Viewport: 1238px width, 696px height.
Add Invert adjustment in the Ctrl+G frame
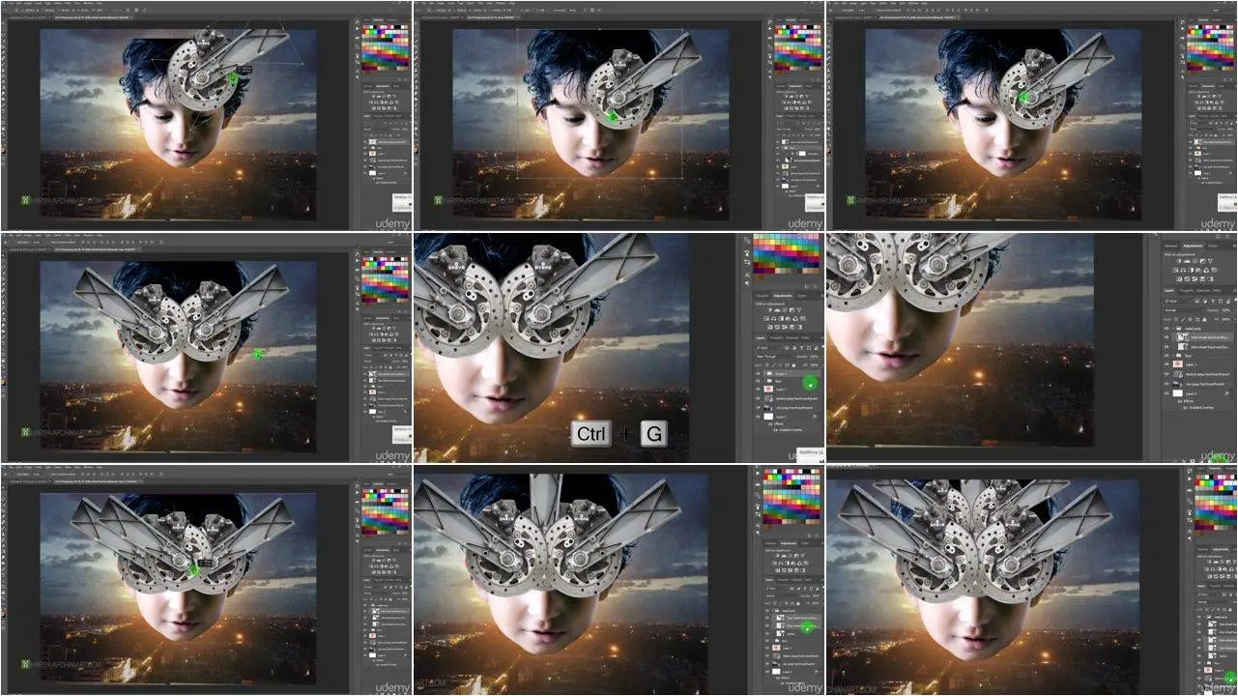point(769,327)
